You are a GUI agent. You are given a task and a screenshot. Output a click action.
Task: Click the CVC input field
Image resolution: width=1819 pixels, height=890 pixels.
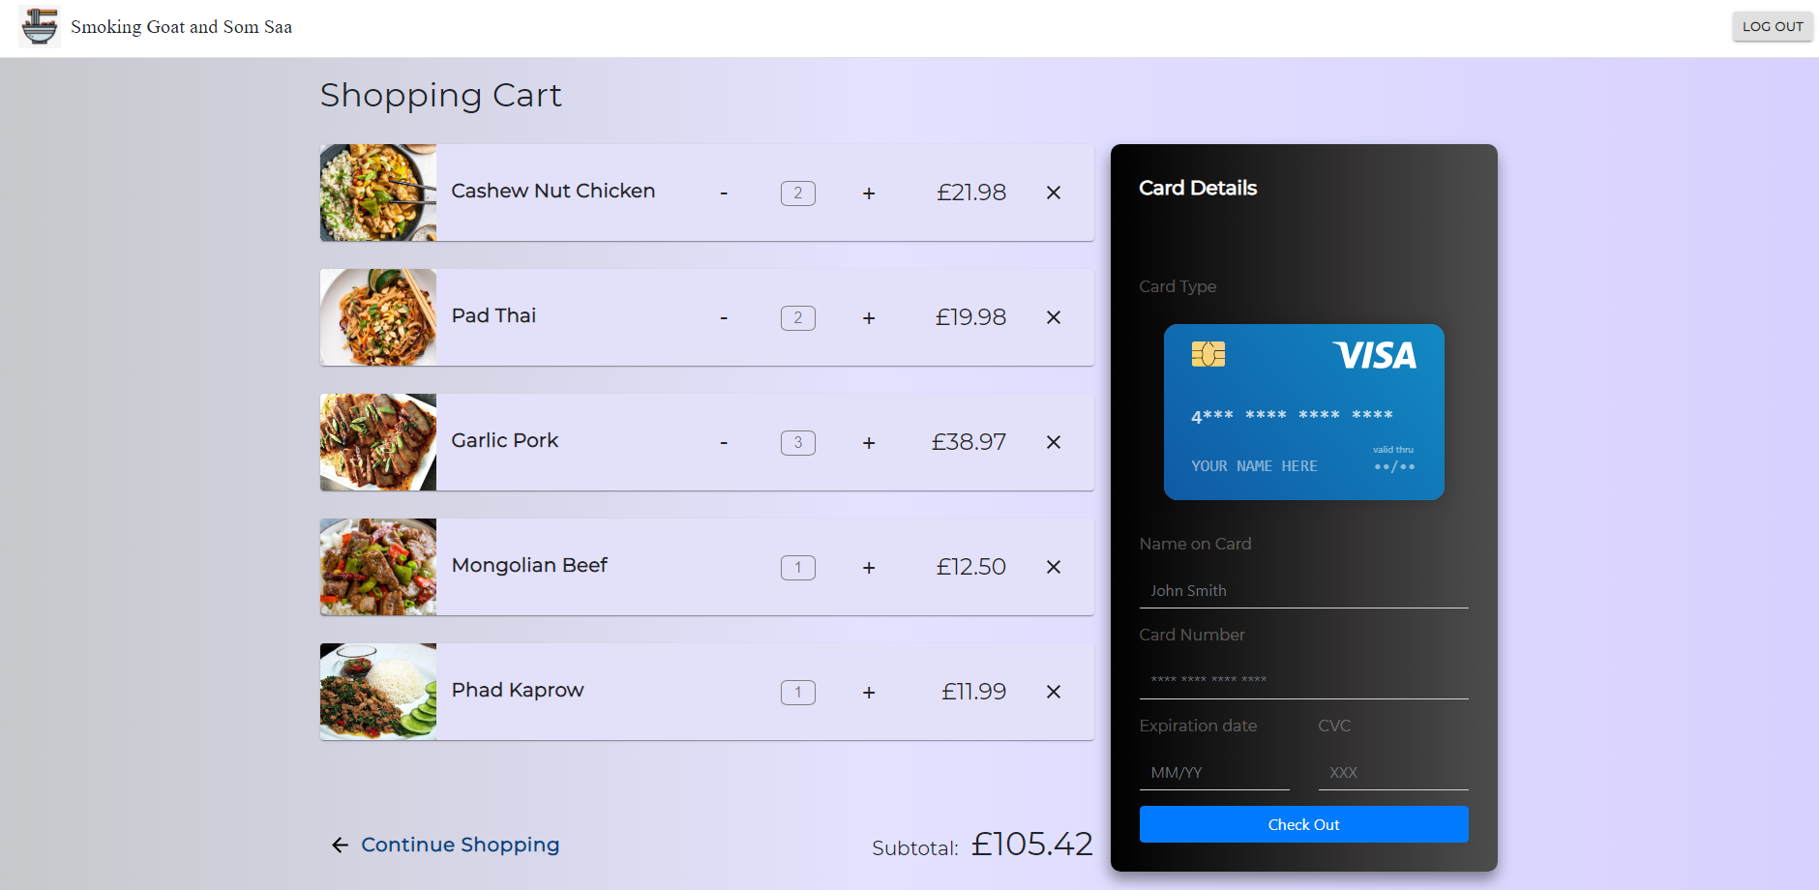click(1393, 772)
